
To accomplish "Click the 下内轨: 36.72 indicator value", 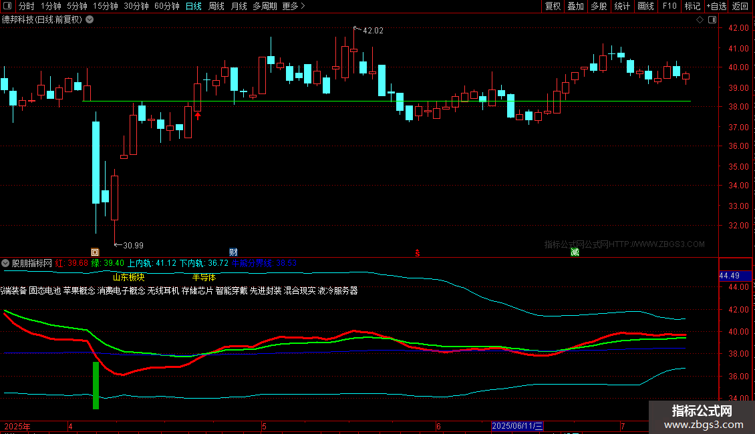I will click(x=204, y=263).
